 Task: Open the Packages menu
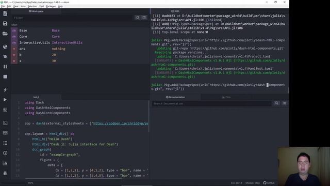tap(51, 6)
